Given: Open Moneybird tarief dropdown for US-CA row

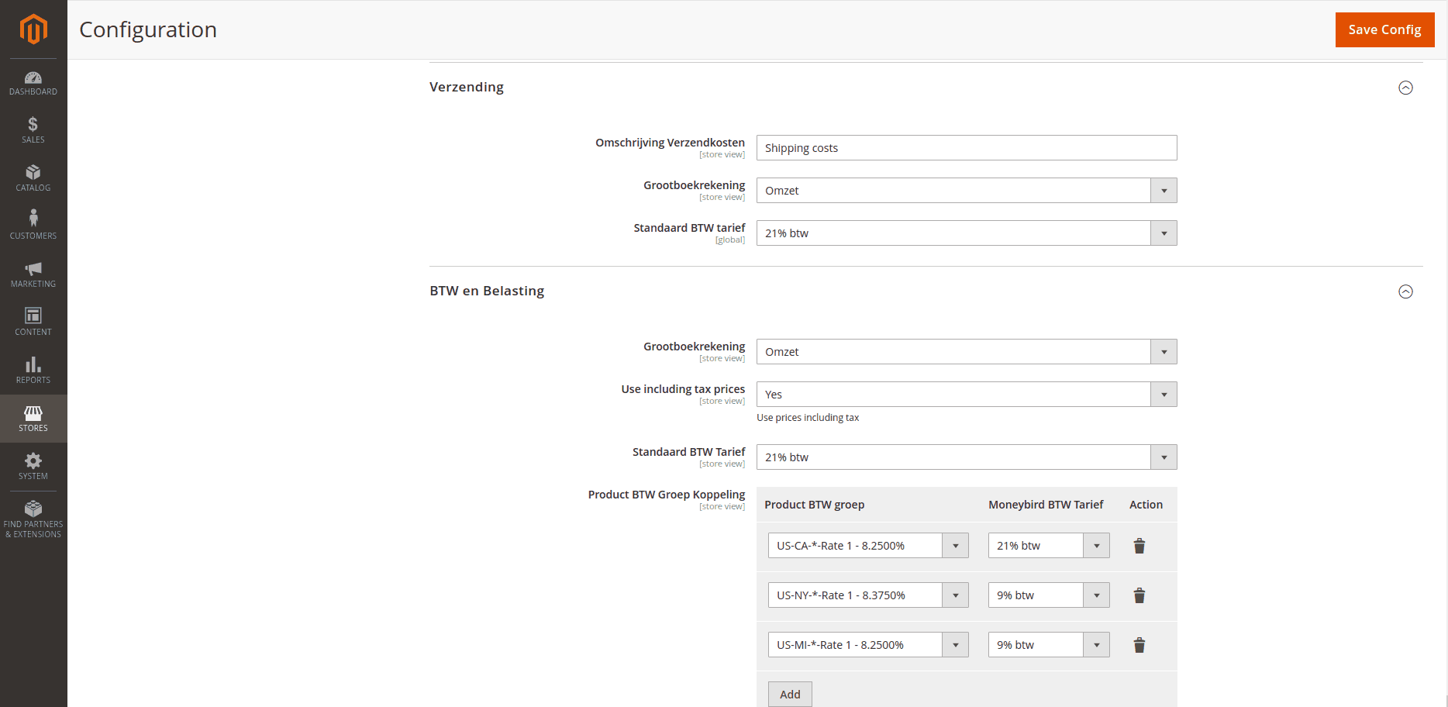Looking at the screenshot, I should point(1049,546).
